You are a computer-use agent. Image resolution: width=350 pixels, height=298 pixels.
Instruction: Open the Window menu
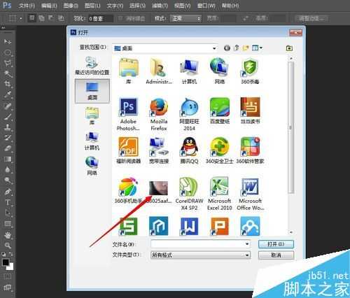click(x=206, y=6)
